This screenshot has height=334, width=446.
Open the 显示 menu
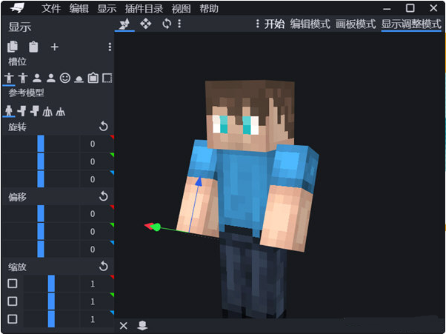[107, 9]
